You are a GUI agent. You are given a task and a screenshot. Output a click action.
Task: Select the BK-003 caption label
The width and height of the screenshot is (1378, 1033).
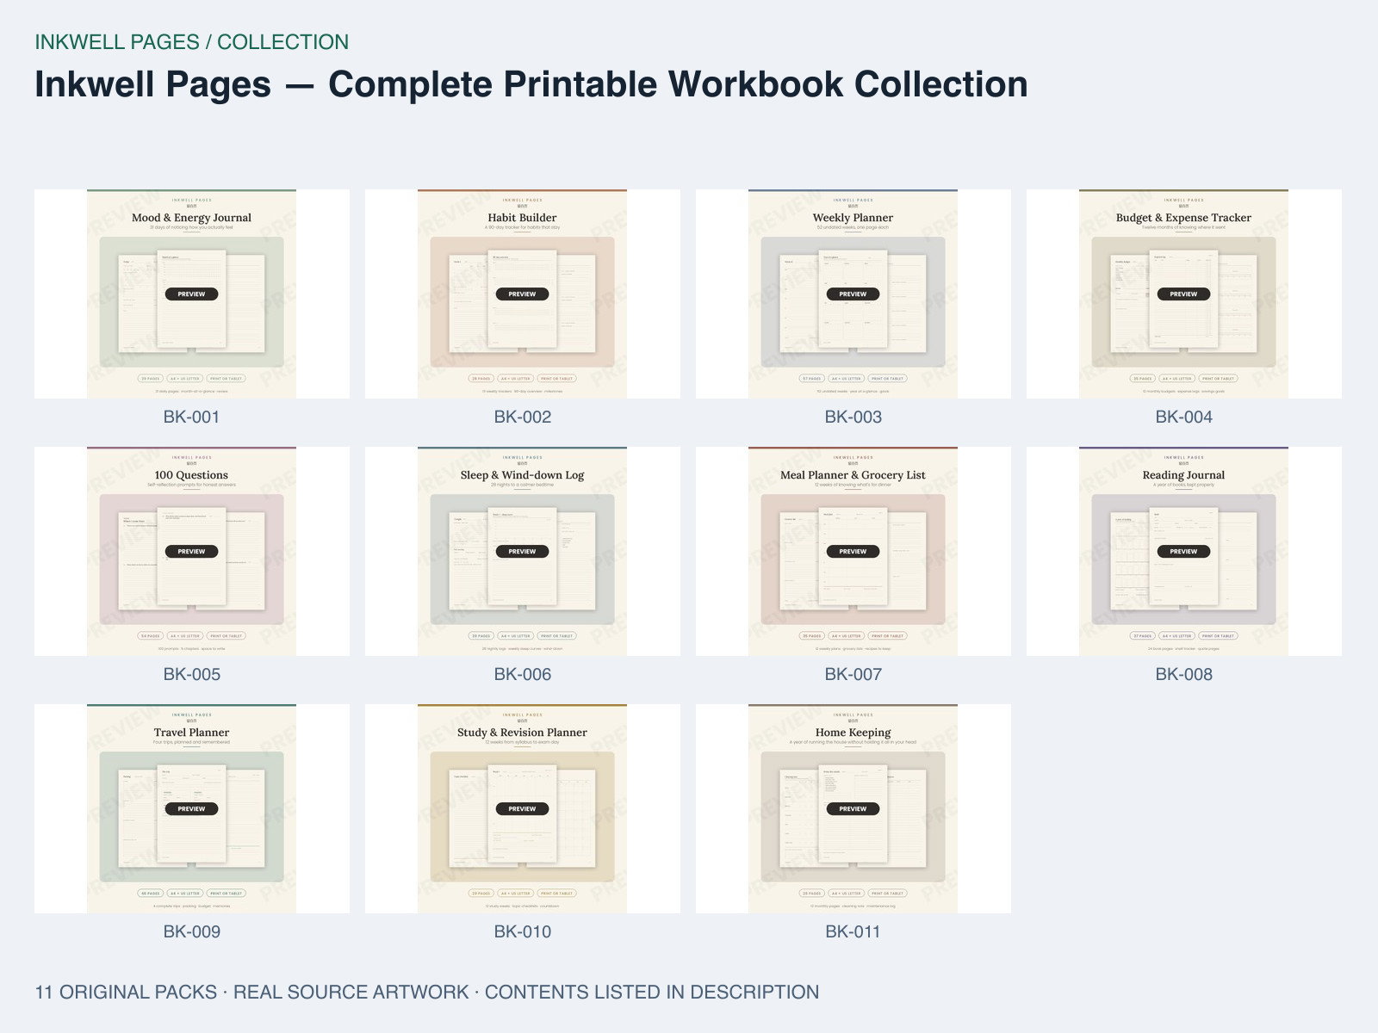coord(853,417)
